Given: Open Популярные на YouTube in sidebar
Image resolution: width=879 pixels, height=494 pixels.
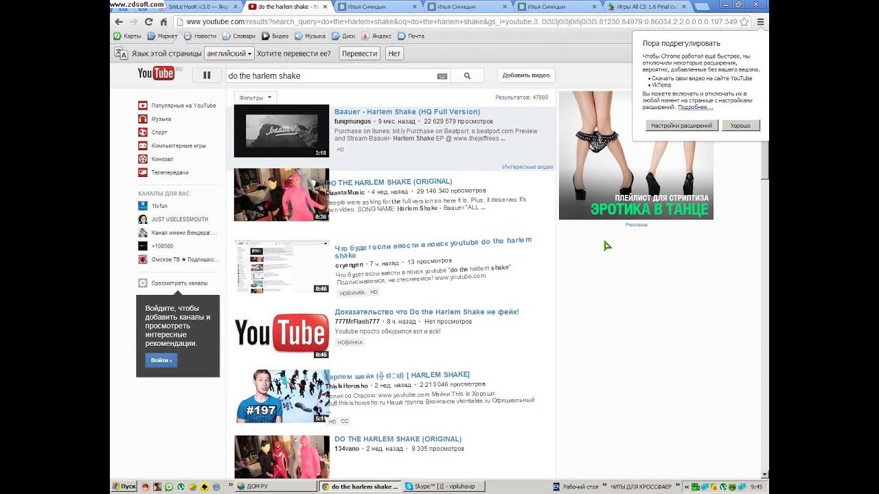Looking at the screenshot, I should [177, 106].
